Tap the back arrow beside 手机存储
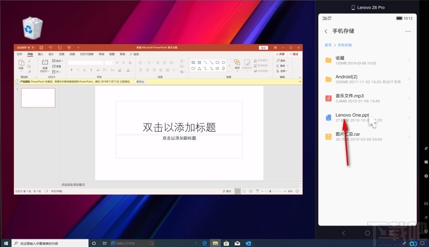 pyautogui.click(x=326, y=31)
